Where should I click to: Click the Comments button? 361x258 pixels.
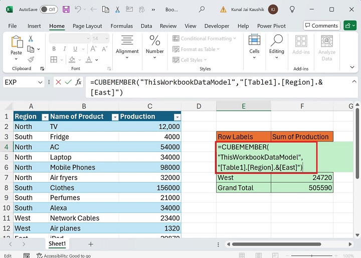click(x=321, y=25)
